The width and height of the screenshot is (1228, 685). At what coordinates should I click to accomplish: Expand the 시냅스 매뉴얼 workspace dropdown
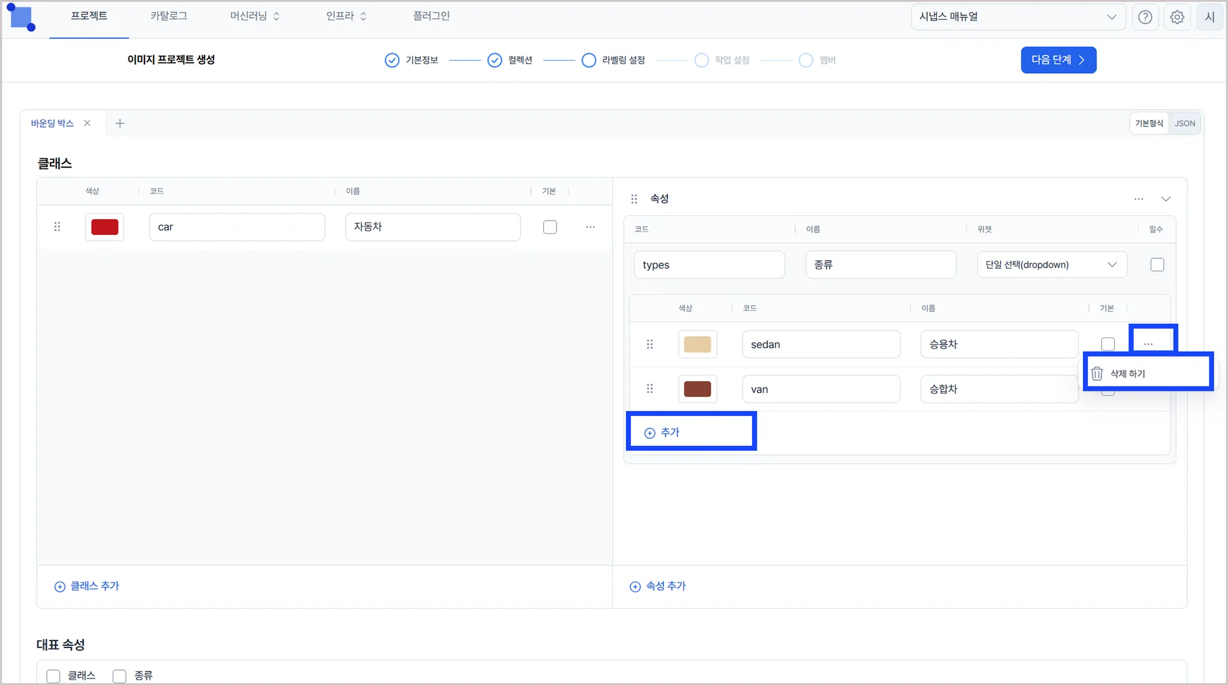tap(1018, 17)
